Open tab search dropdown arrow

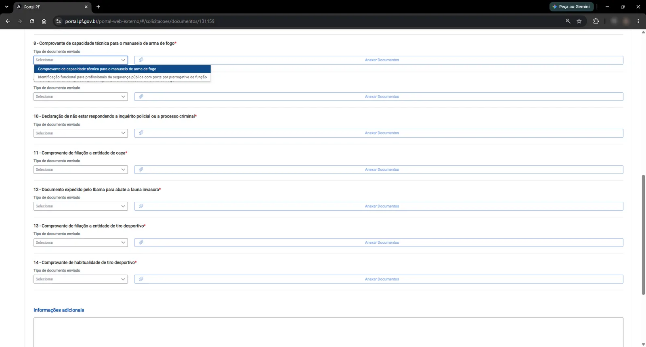click(x=6, y=7)
